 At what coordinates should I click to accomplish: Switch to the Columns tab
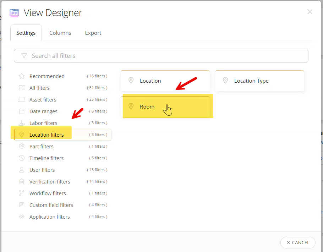click(60, 33)
